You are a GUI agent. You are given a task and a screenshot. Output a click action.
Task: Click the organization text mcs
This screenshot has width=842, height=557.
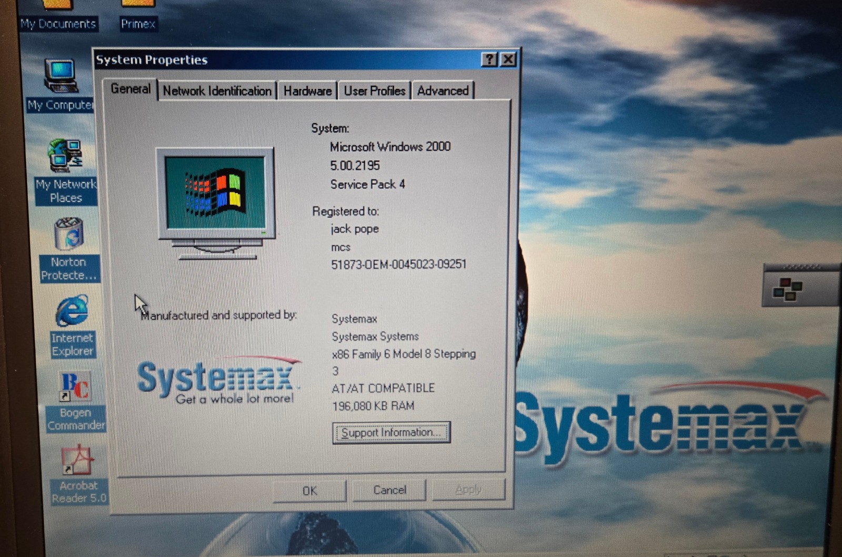340,247
